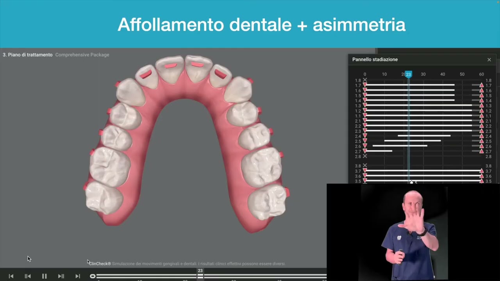The width and height of the screenshot is (500, 281).
Task: Click tooth 2.7 end triangle marker
Action: coord(481,151)
